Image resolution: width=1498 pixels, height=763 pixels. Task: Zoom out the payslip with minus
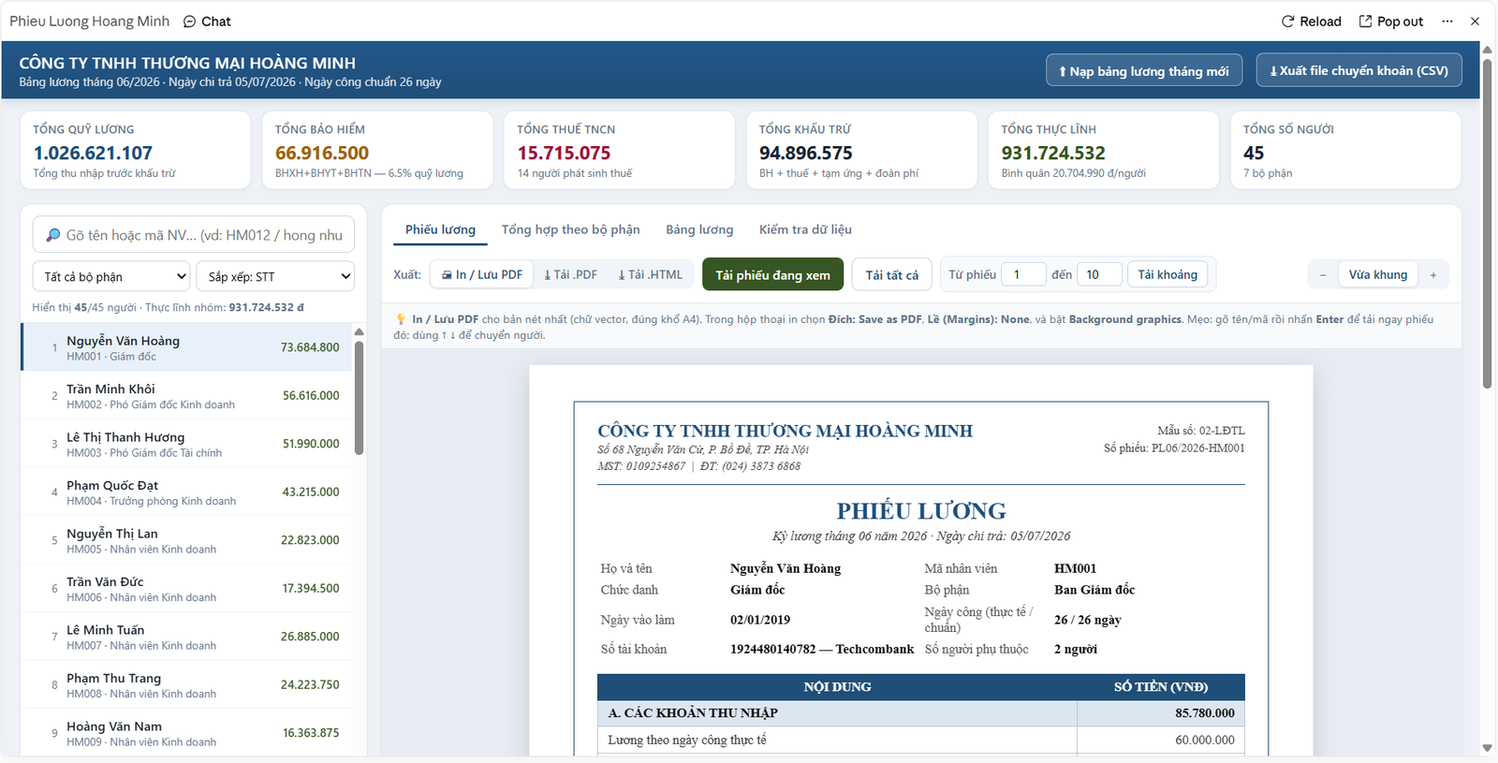coord(1323,274)
